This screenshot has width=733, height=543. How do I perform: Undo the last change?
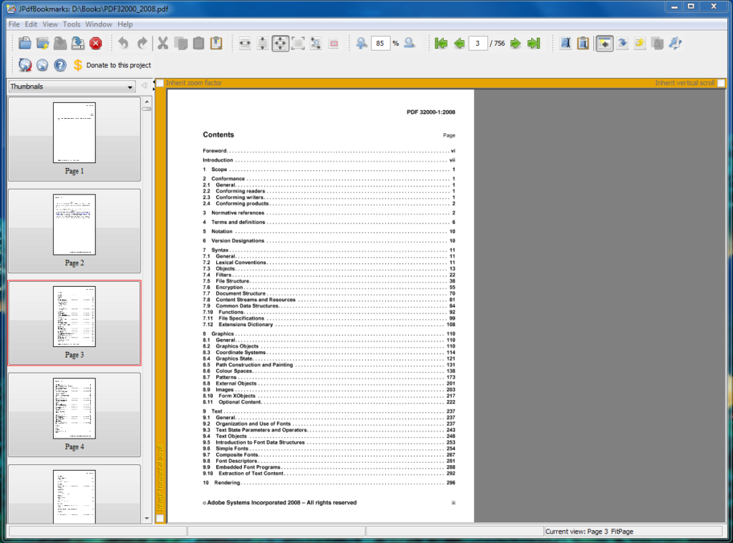122,43
